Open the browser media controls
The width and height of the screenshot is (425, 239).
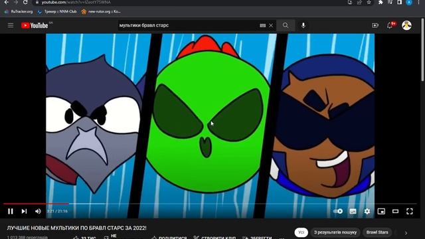click(x=390, y=2)
